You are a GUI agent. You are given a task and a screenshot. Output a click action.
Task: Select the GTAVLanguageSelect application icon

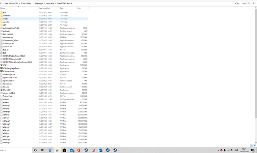click(1, 68)
